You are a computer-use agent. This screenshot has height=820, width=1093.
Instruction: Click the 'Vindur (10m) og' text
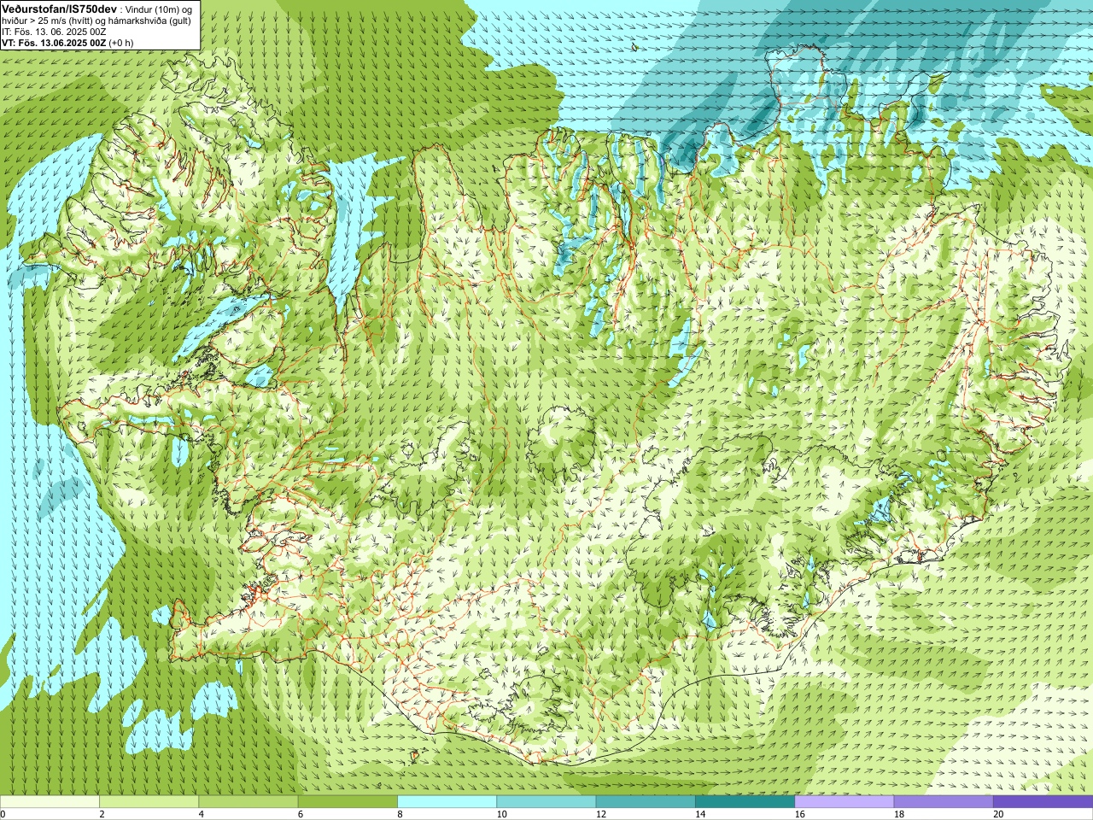(159, 9)
